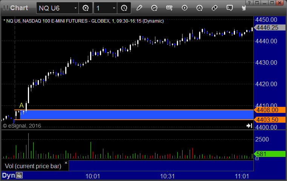
Task: Maximize the chart window
Action: (272, 3)
